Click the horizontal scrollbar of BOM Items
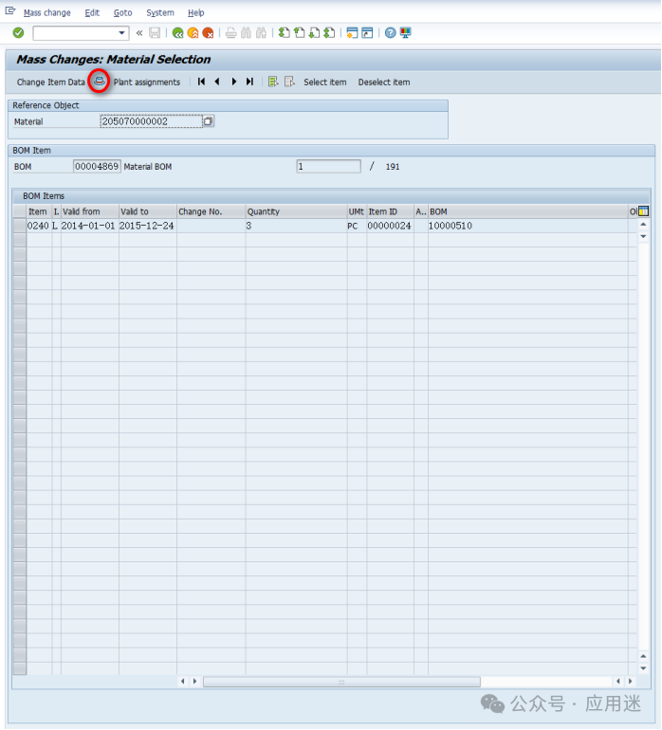Viewport: 662px width, 730px height. 341,682
